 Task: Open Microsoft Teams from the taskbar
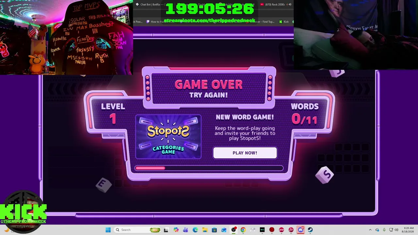coord(185,230)
